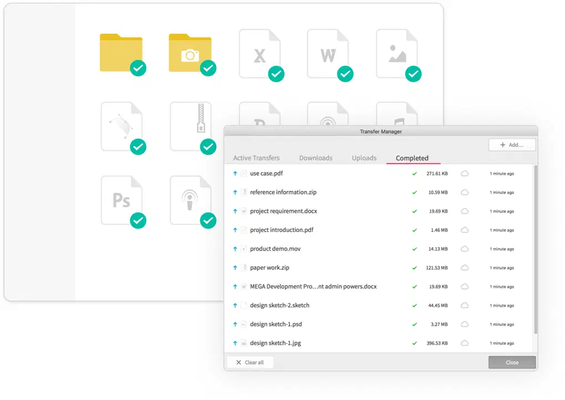
Task: Click the green checkmark for product demo.mov
Action: pyautogui.click(x=414, y=249)
